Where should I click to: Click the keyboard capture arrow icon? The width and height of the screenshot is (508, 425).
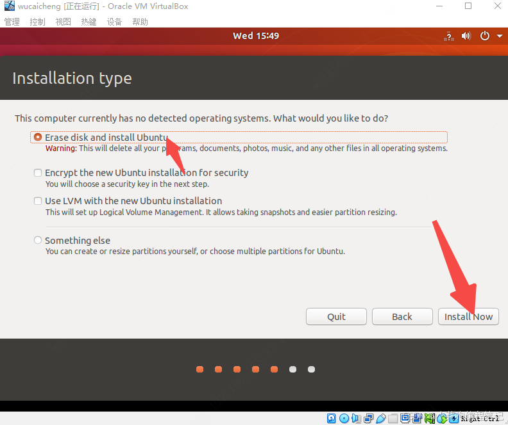[x=454, y=419]
